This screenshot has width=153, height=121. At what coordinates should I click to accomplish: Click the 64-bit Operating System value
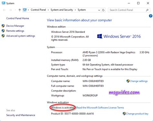pyautogui.click(x=108, y=65)
